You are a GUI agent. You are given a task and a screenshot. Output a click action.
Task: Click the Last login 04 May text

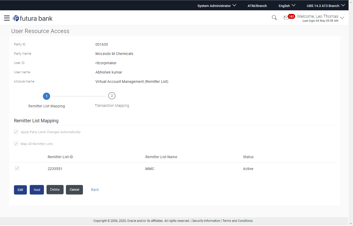point(320,21)
